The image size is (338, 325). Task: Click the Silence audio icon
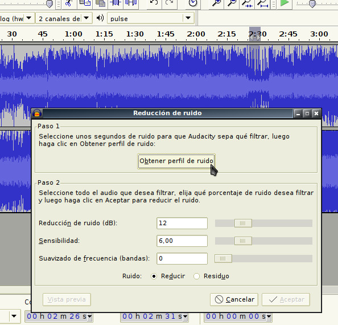tap(131, 3)
